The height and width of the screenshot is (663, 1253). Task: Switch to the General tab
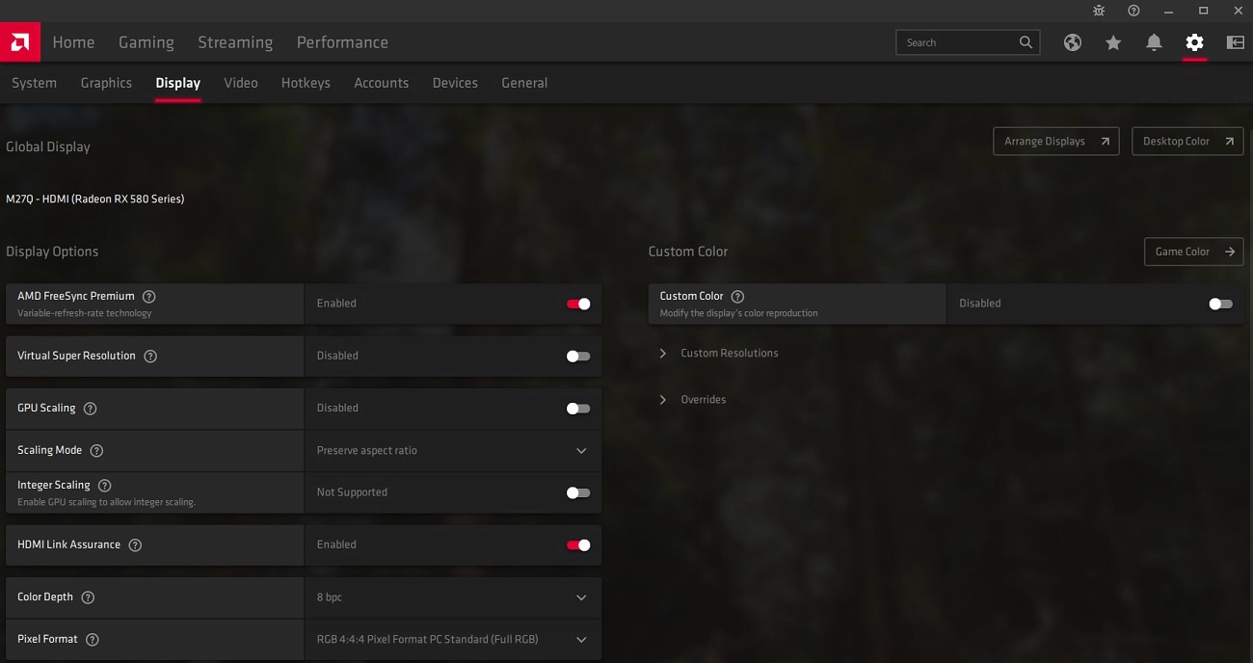524,83
